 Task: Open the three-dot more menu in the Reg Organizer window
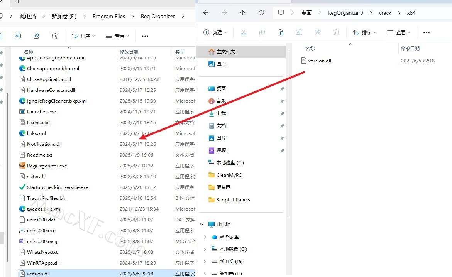pos(145,36)
